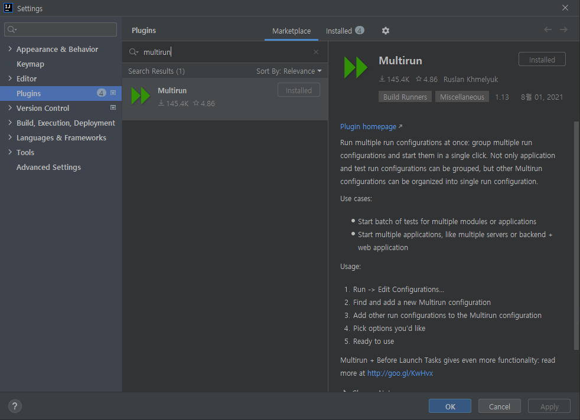Click the Installed tab count badge
Viewport: 580px width, 420px height.
pyautogui.click(x=360, y=31)
